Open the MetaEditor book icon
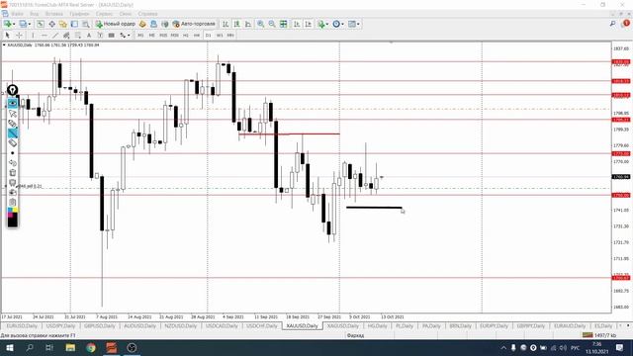The width and height of the screenshot is (633, 356). [142, 24]
